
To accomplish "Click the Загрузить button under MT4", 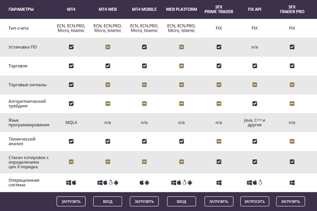I will (x=71, y=202).
